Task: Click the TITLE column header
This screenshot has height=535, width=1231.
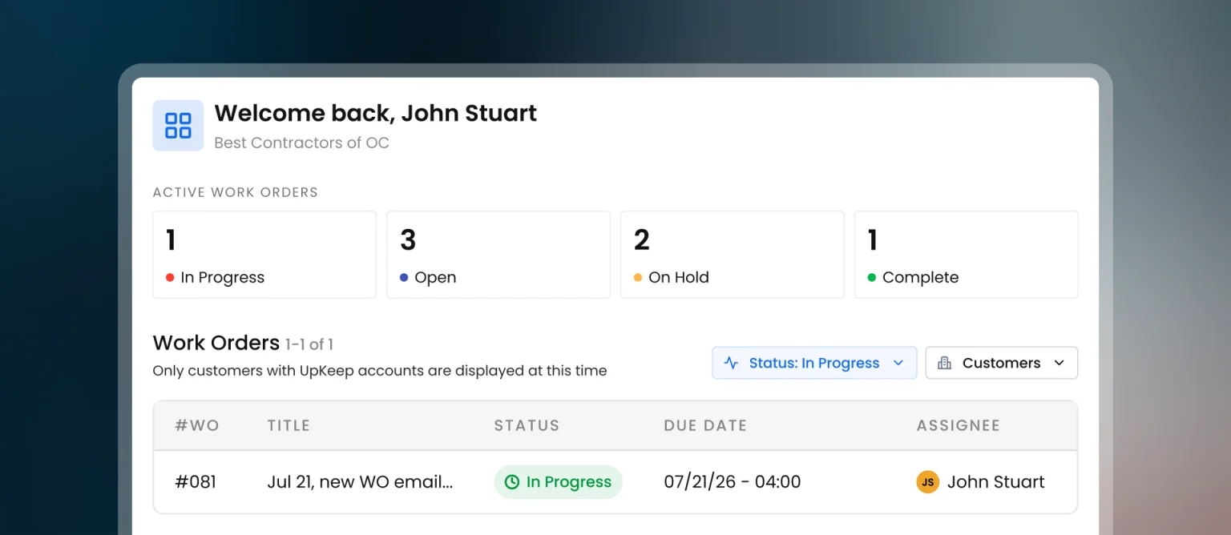Action: 289,426
